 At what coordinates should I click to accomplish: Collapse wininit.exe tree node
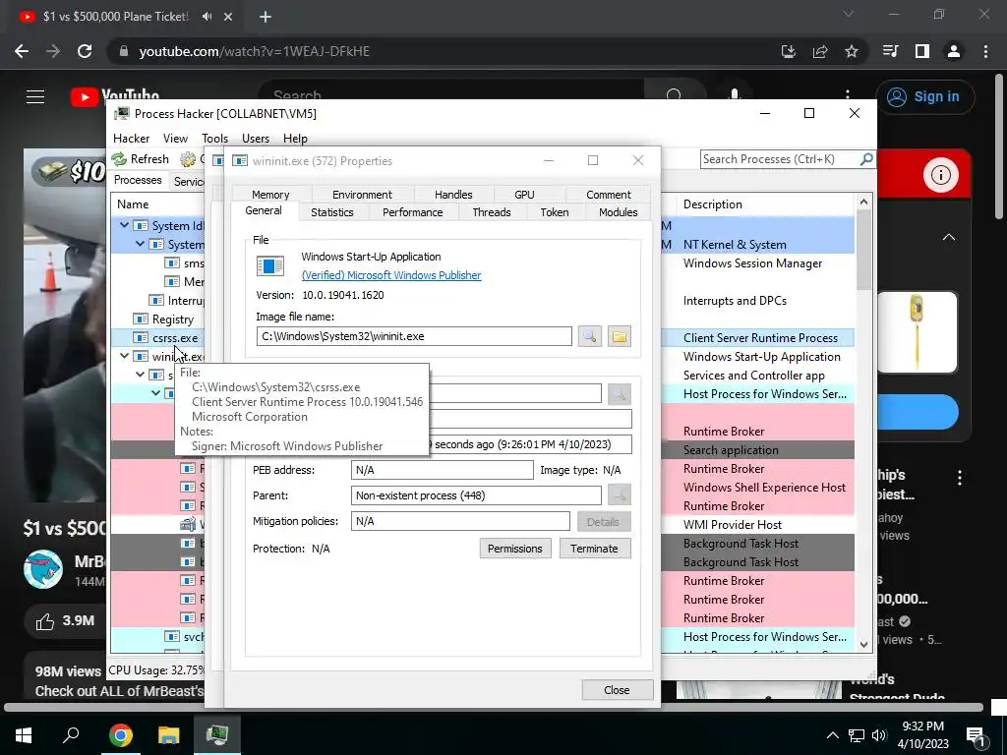click(125, 356)
